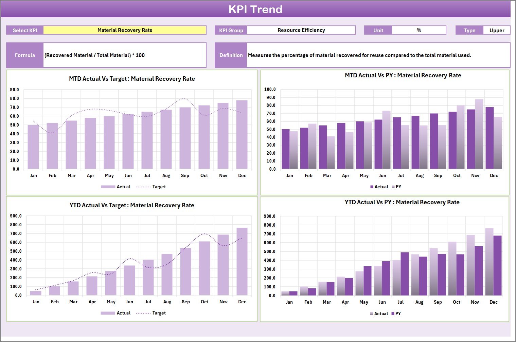Click the Select KPI label cell

pyautogui.click(x=25, y=31)
